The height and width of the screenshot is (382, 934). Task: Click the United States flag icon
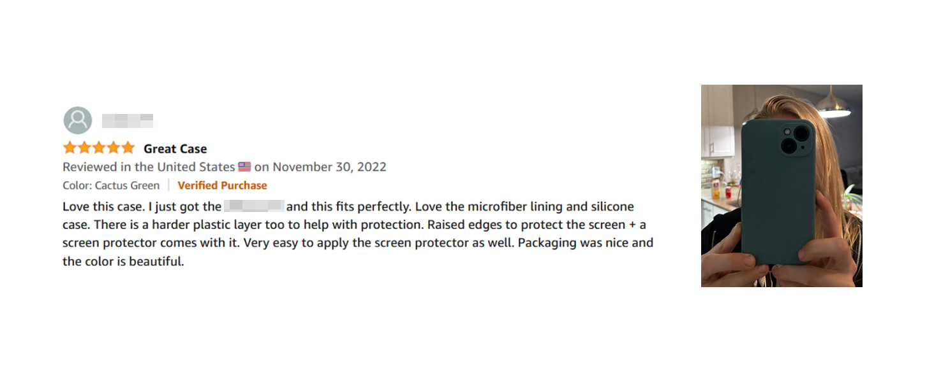244,167
